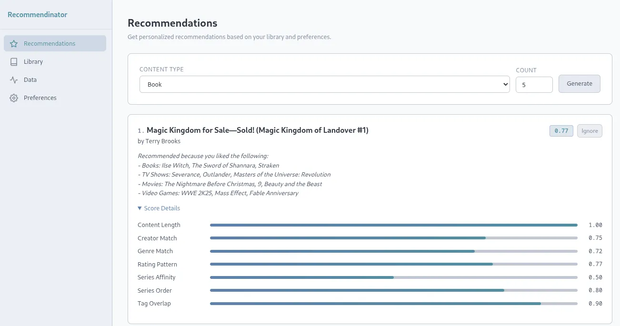Click the Rating Pattern score bar

click(394, 264)
